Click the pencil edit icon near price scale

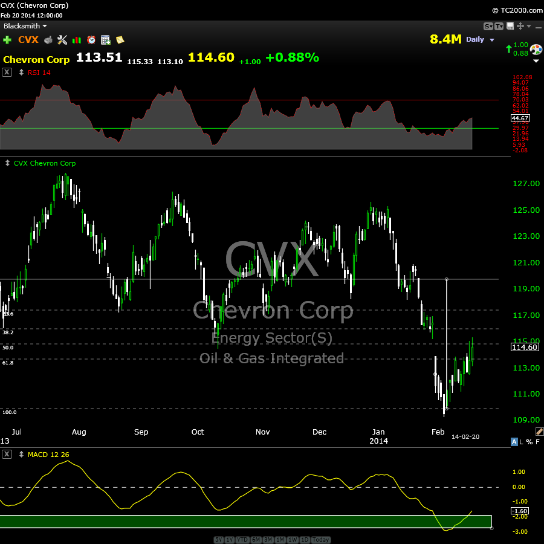pos(539,431)
